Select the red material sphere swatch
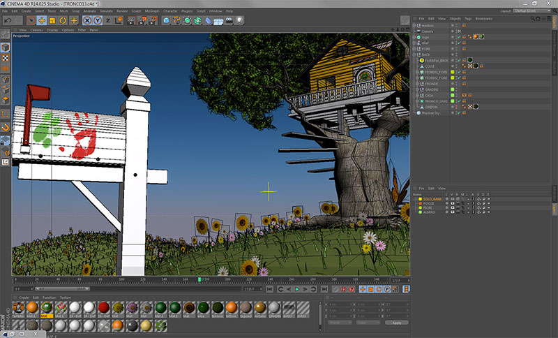The width and height of the screenshot is (558, 338). pyautogui.click(x=103, y=307)
